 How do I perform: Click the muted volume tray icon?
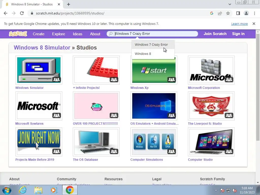pyautogui.click(x=234, y=190)
